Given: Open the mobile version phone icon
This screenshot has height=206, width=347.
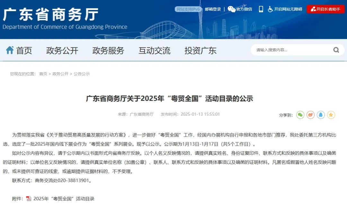Looking at the screenshot, I should (x=261, y=9).
